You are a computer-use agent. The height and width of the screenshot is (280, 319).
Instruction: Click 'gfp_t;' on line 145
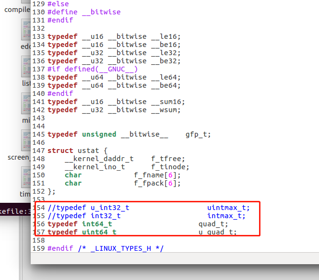tap(198, 134)
